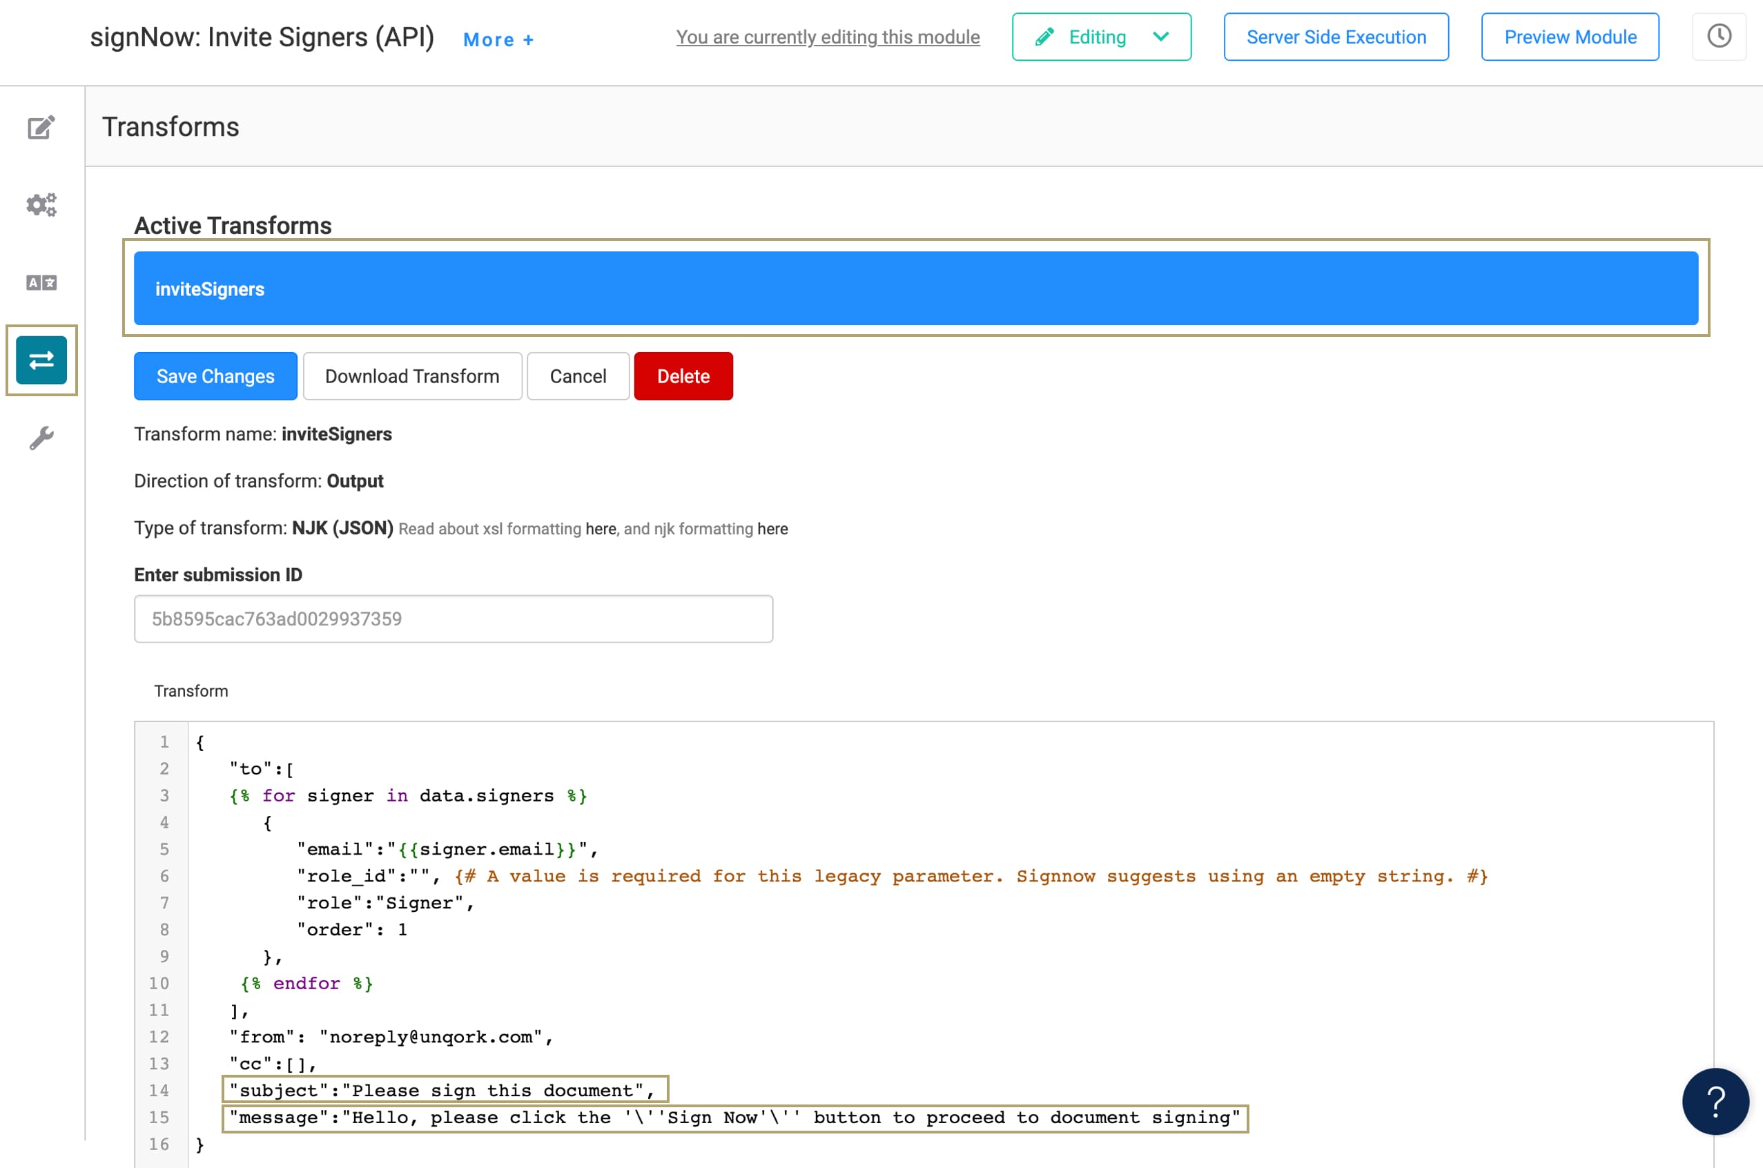Viewport: 1763px width, 1168px height.
Task: Click the "to":[ line in the code editor
Action: click(262, 769)
